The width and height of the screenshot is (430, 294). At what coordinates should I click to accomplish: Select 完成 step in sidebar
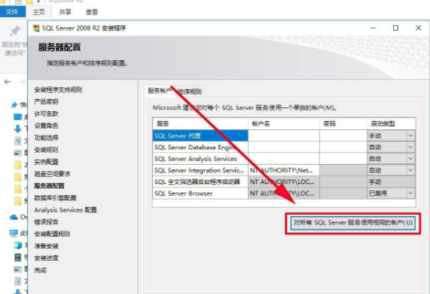(x=40, y=270)
